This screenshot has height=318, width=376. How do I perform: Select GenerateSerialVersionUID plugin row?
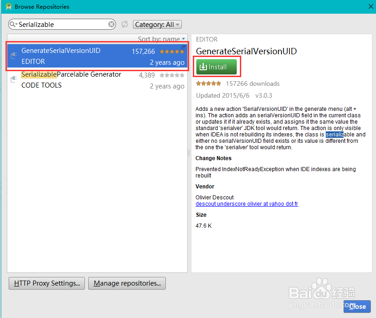point(97,56)
